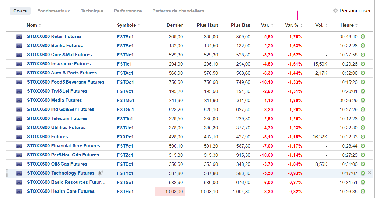Open the STOXX600 Banks Futures link
This screenshot has height=198, width=389.
pos(55,46)
